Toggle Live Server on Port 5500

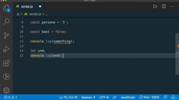pyautogui.click(x=149, y=97)
